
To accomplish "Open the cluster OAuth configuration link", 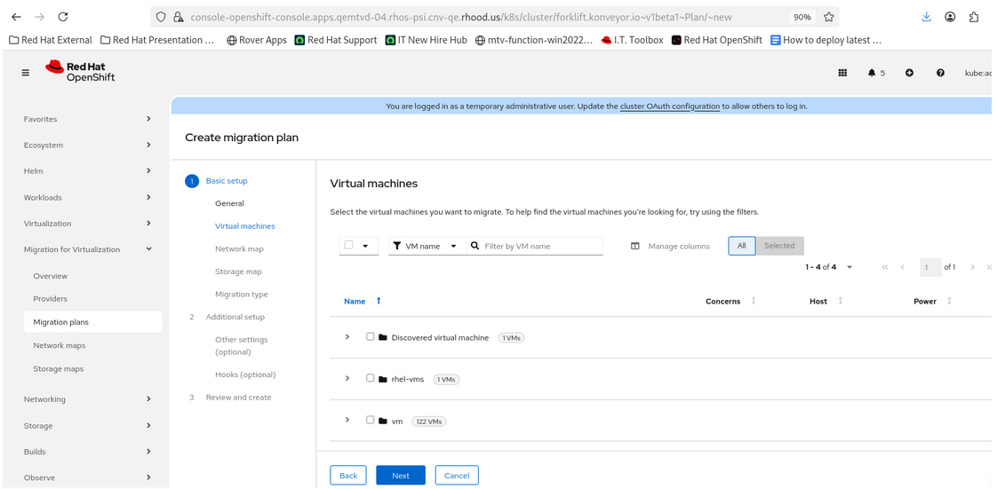I will (669, 106).
